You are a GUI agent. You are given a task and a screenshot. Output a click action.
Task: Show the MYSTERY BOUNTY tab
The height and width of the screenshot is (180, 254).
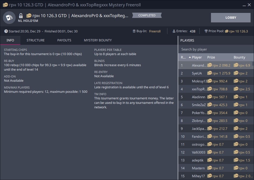point(98,40)
